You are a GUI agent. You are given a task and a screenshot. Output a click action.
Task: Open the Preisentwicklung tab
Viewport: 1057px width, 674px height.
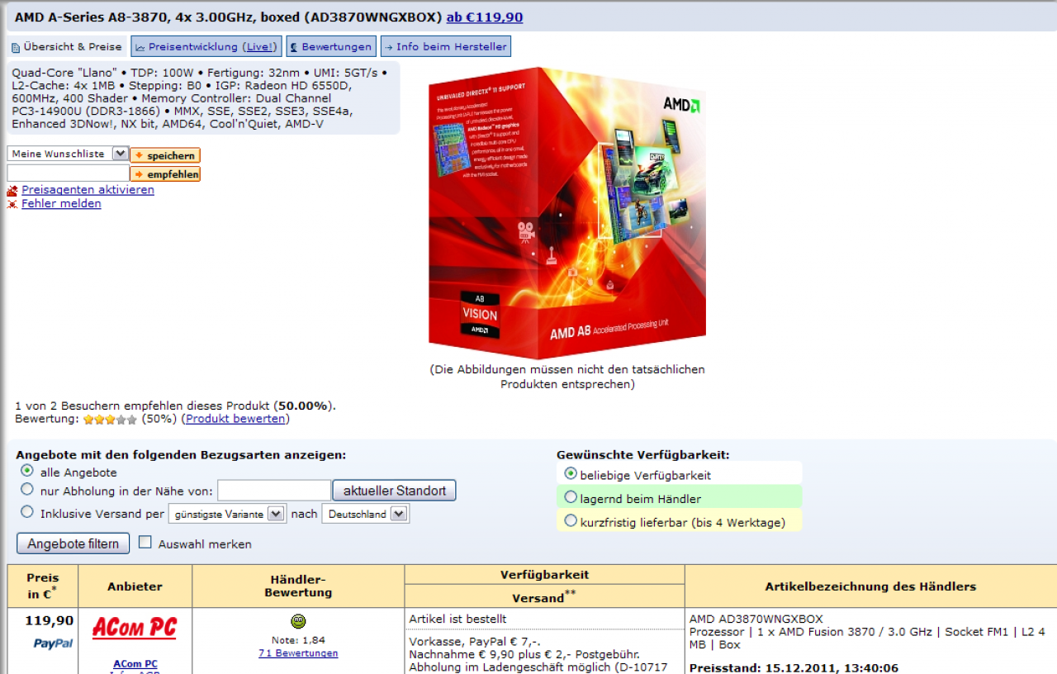(x=206, y=46)
